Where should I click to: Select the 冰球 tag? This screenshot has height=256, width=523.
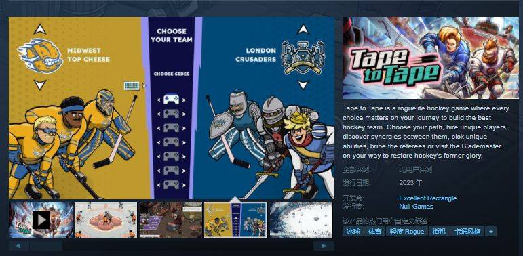[353, 232]
